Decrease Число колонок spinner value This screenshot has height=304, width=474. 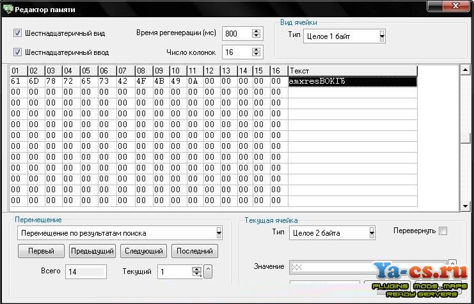pos(256,55)
